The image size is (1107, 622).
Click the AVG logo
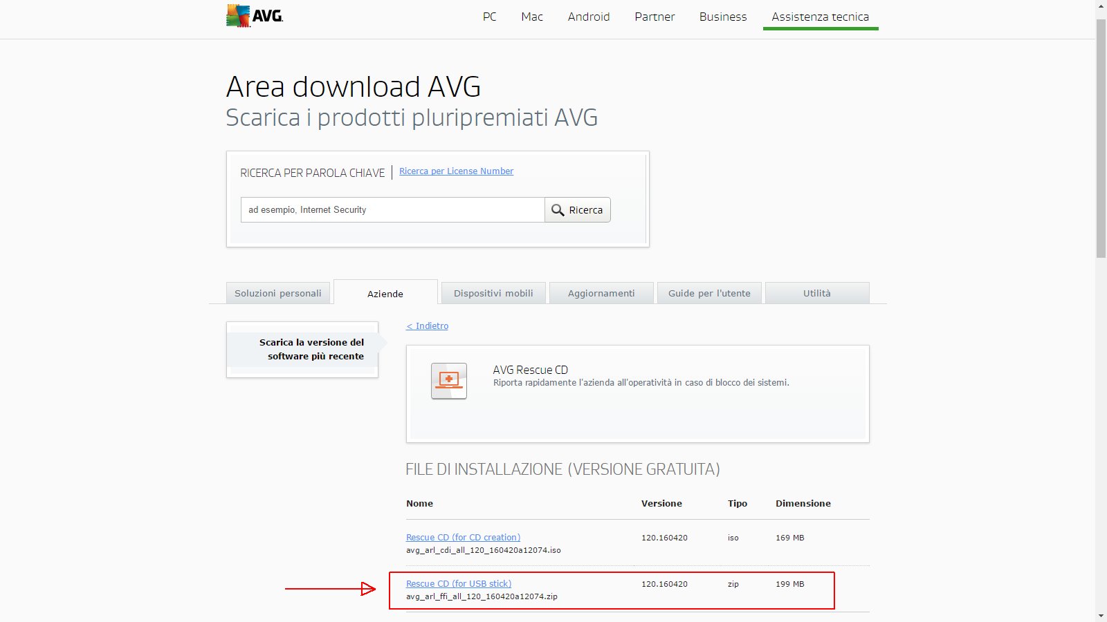pyautogui.click(x=255, y=16)
